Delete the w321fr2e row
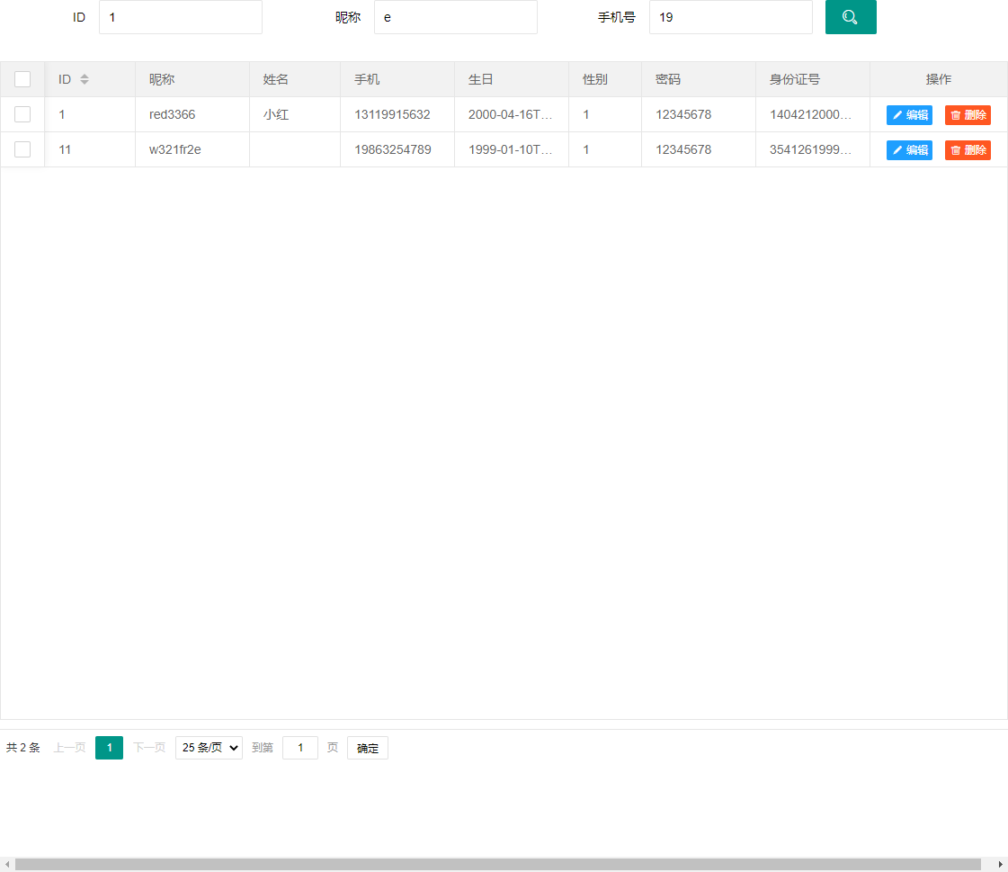 [x=968, y=150]
